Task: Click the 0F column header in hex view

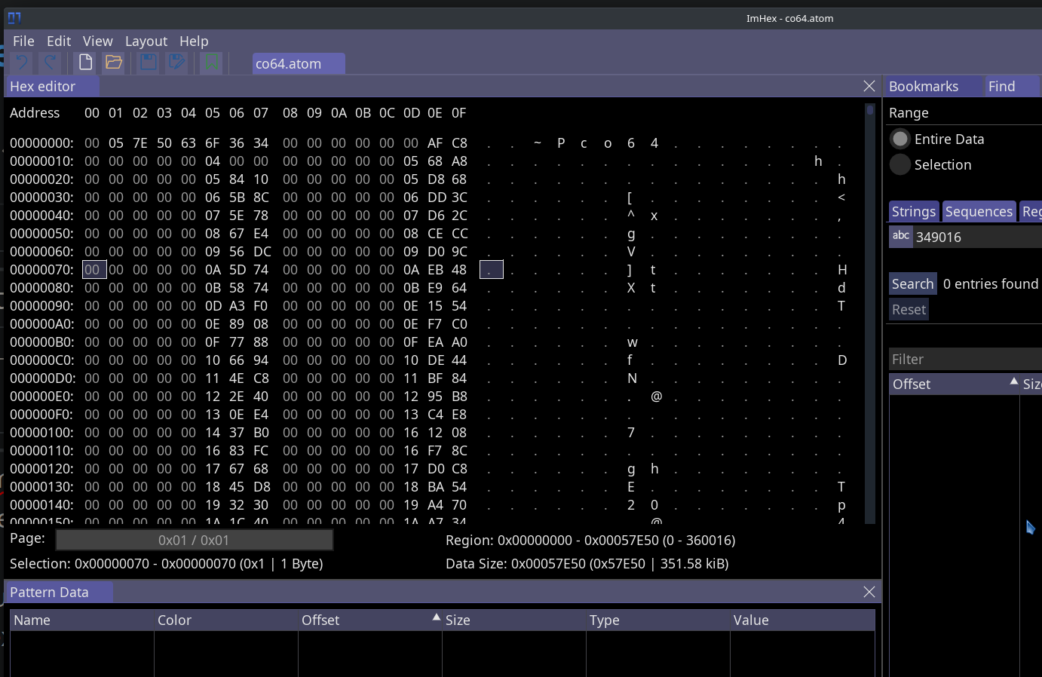Action: 459,112
